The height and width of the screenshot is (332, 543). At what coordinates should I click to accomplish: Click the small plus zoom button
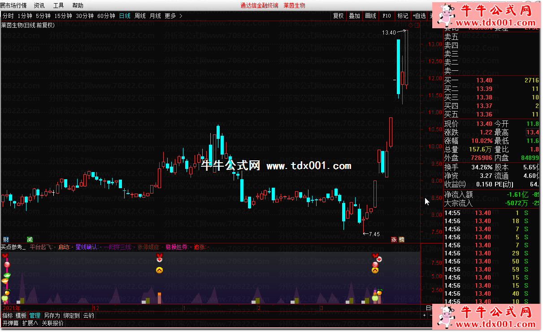click(x=425, y=315)
